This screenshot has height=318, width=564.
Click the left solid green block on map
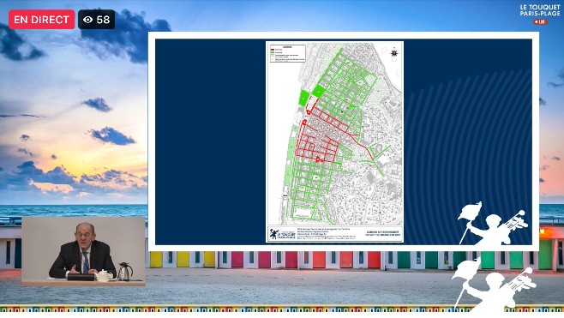[304, 98]
